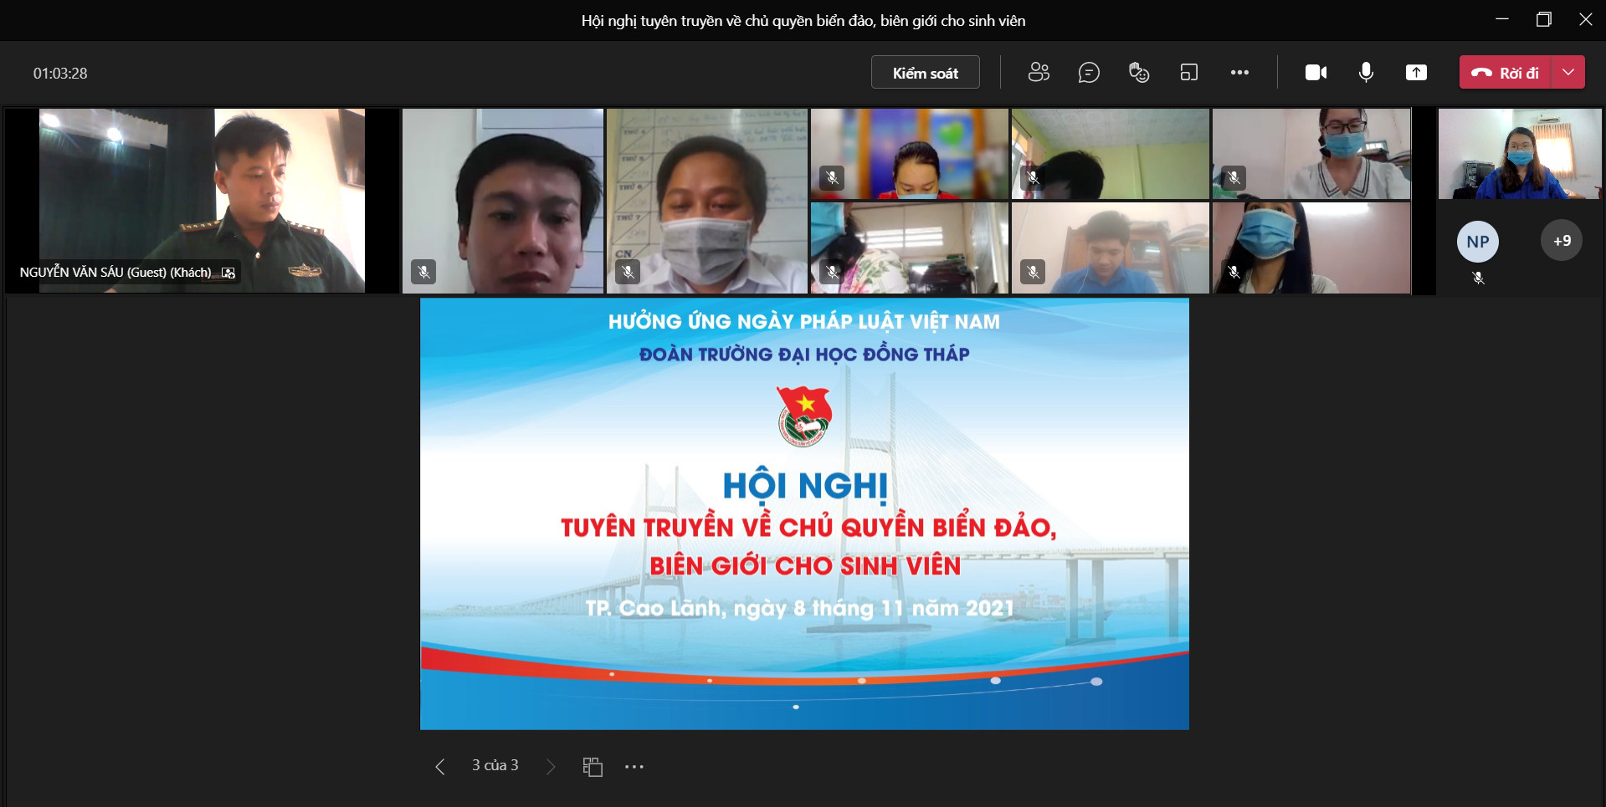This screenshot has width=1606, height=807.
Task: Click the Rời đi leave button
Action: coord(1506,73)
